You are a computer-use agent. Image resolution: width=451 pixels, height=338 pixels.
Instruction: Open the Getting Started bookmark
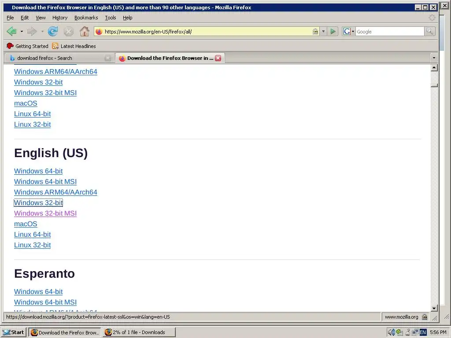point(27,46)
